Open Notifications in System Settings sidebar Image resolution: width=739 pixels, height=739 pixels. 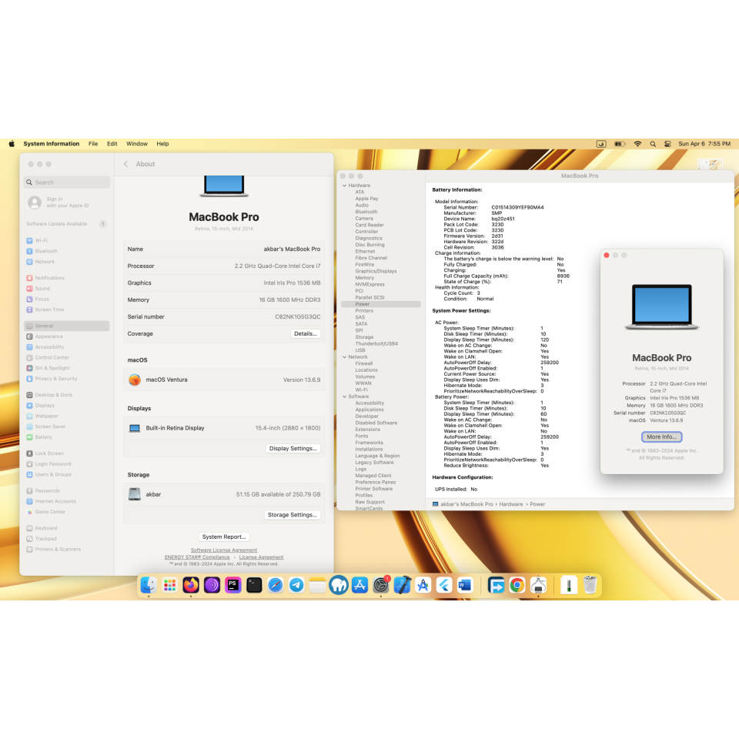click(x=66, y=278)
